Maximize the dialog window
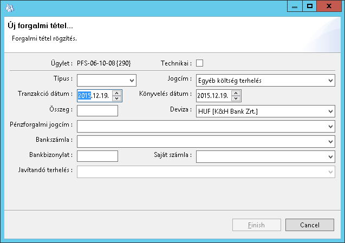 (310, 6)
